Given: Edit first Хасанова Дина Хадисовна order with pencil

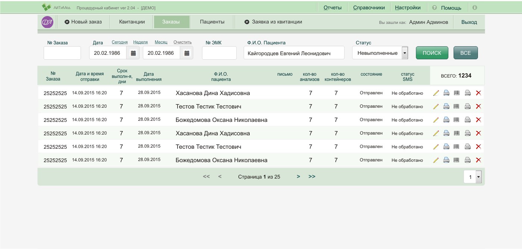Looking at the screenshot, I should (x=436, y=93).
